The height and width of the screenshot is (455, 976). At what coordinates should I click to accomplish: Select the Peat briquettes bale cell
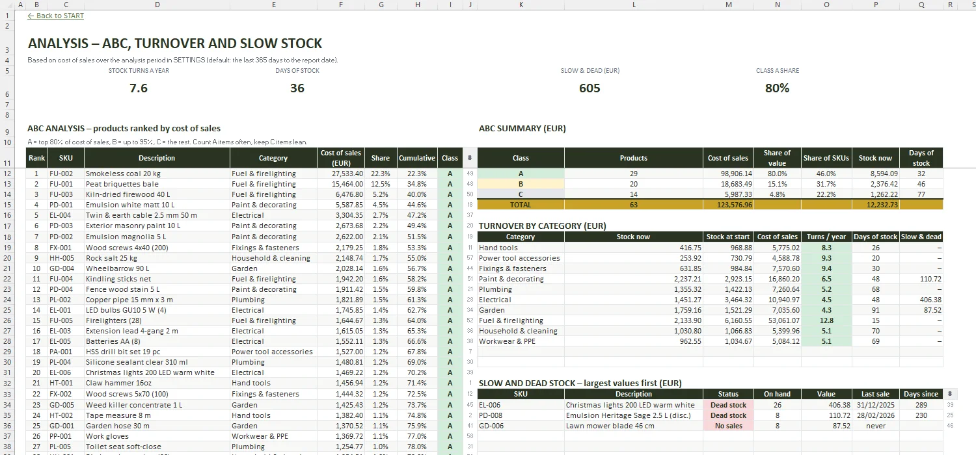point(157,184)
